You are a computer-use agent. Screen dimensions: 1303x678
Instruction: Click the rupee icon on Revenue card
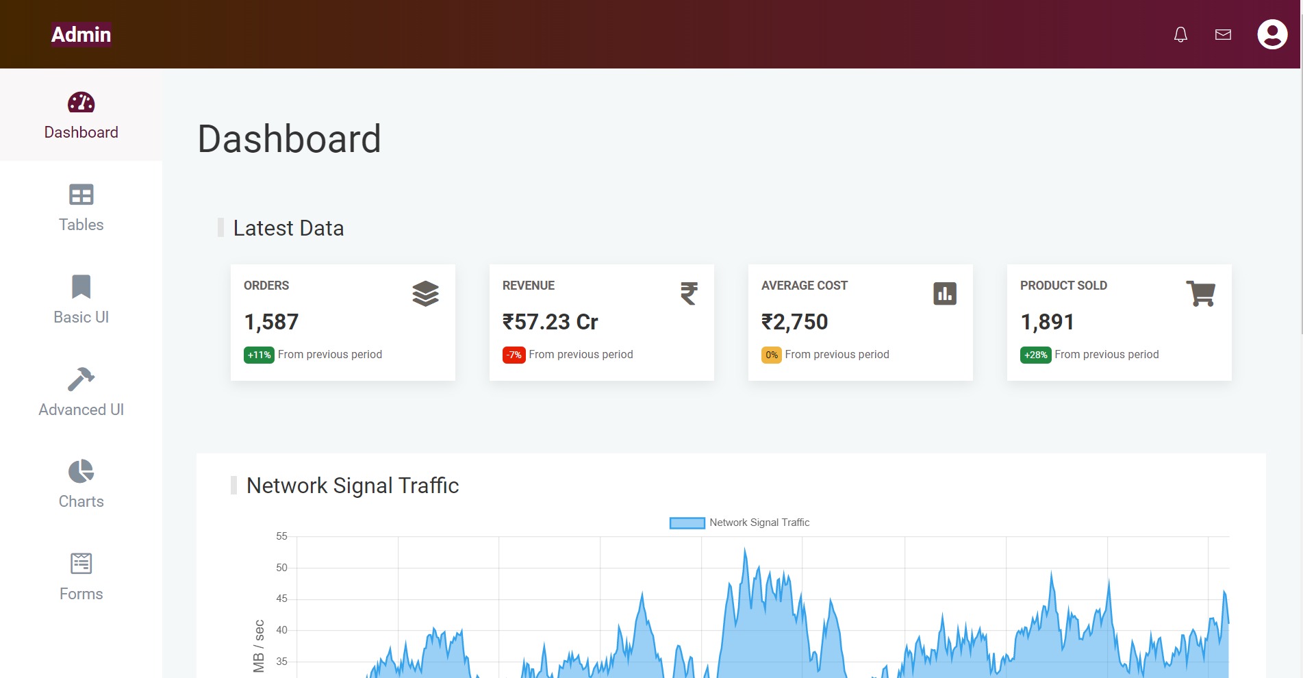point(689,294)
